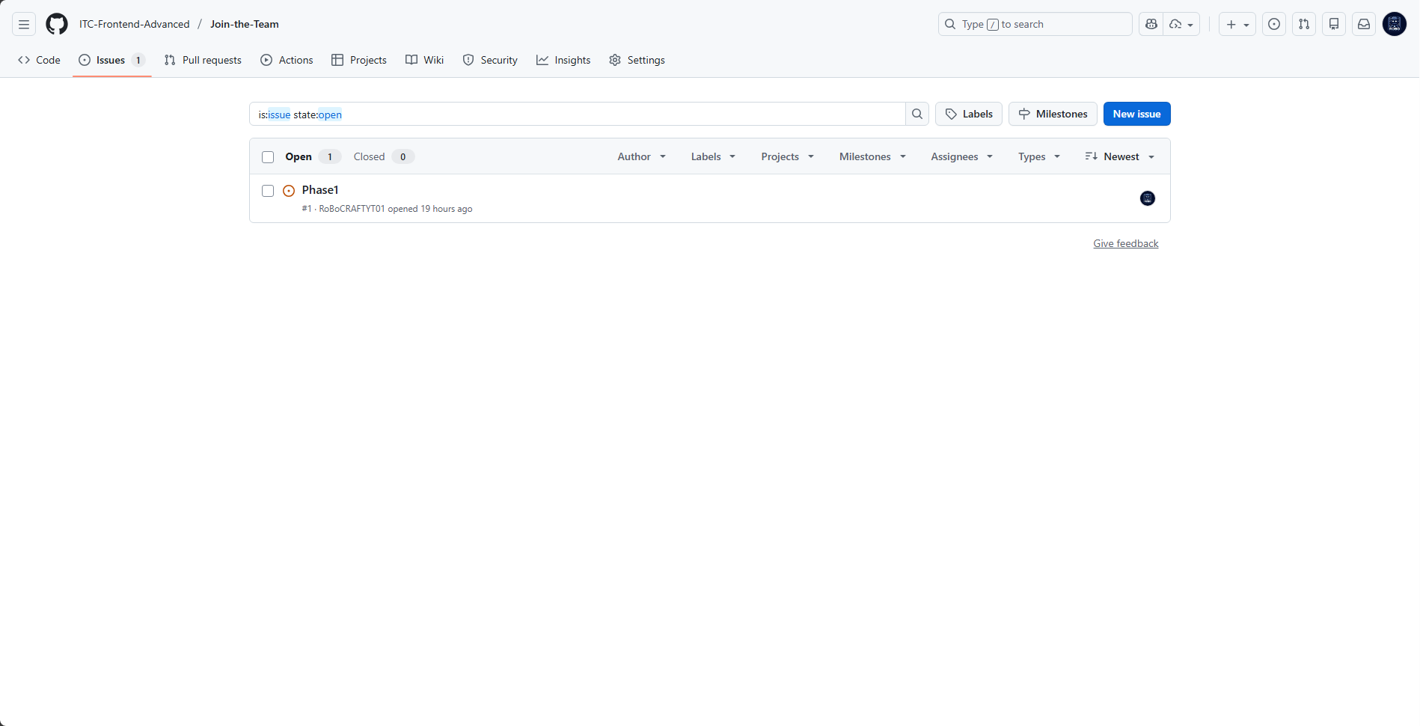This screenshot has height=726, width=1420.
Task: Click the New issue button
Action: 1136,114
